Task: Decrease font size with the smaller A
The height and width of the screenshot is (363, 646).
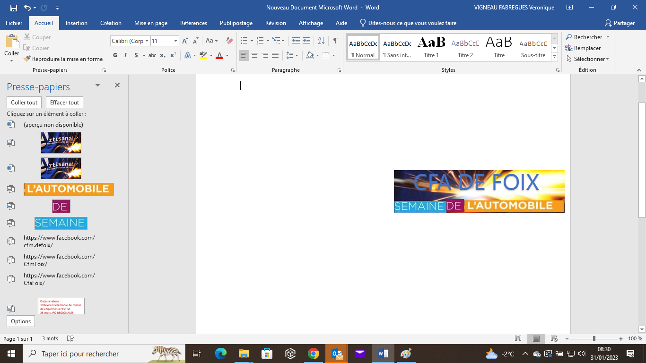Action: (196, 41)
